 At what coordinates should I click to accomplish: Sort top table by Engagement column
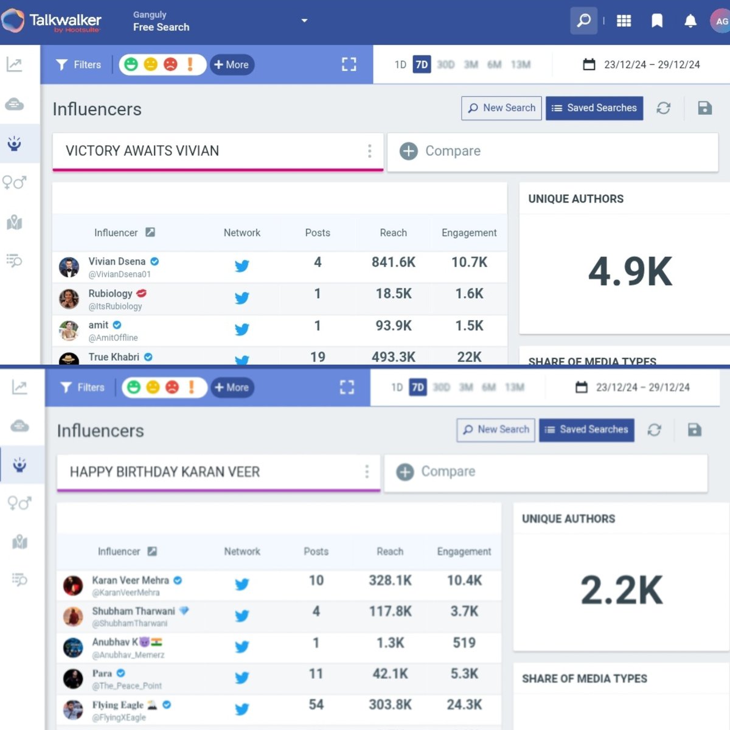point(469,232)
